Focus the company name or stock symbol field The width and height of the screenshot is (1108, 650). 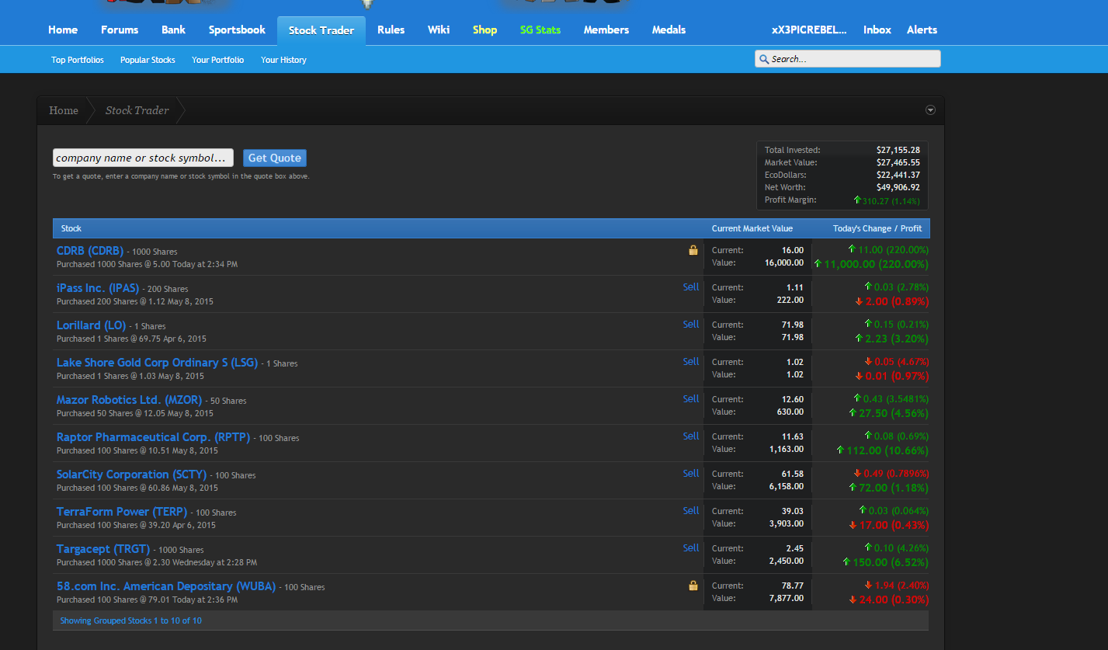coord(143,158)
